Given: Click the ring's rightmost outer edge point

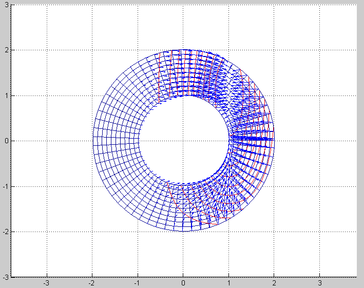Looking at the screenshot, I should coord(274,141).
